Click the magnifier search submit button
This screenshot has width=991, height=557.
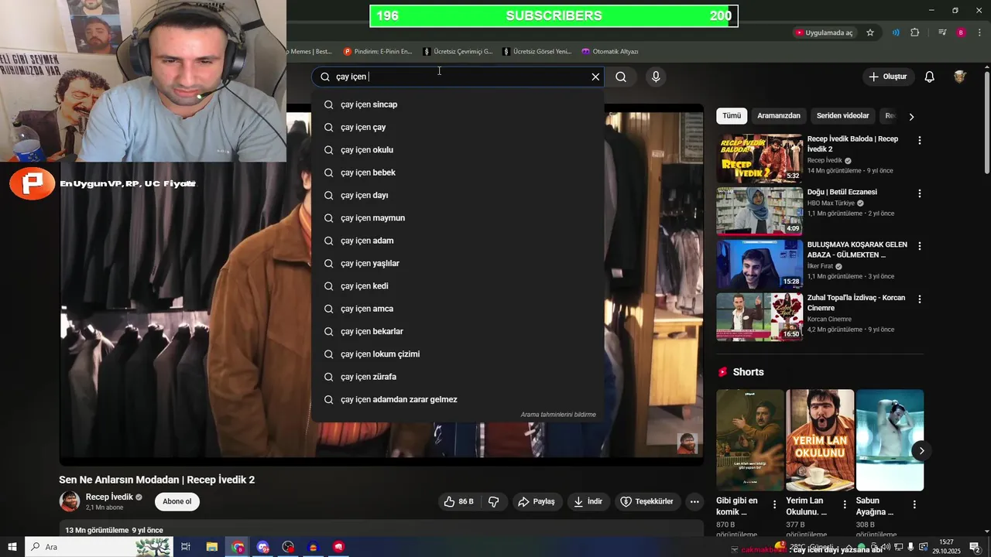pos(621,77)
